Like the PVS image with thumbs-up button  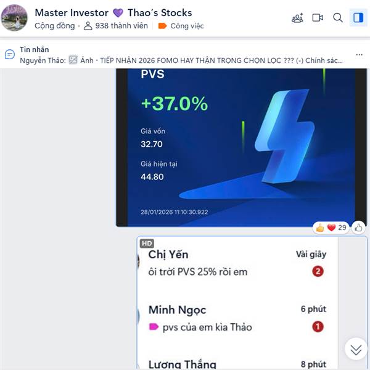[358, 228]
